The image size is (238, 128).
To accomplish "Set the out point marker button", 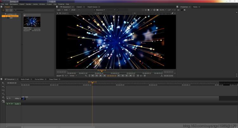I will (x=134, y=76).
